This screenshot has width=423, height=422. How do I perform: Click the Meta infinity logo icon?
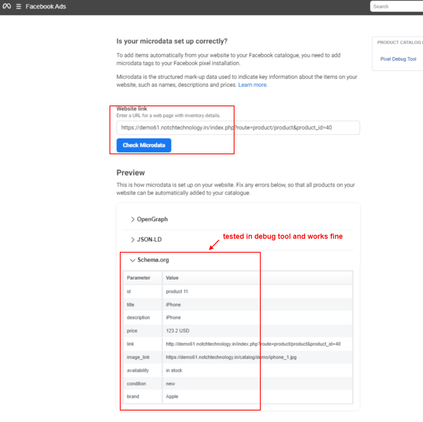(7, 7)
